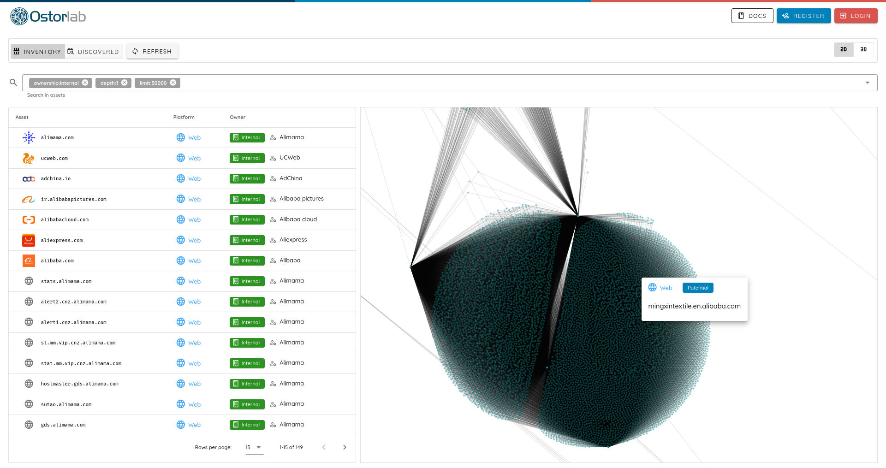
Task: Click the Web link for aliexpress.com
Action: pos(194,241)
